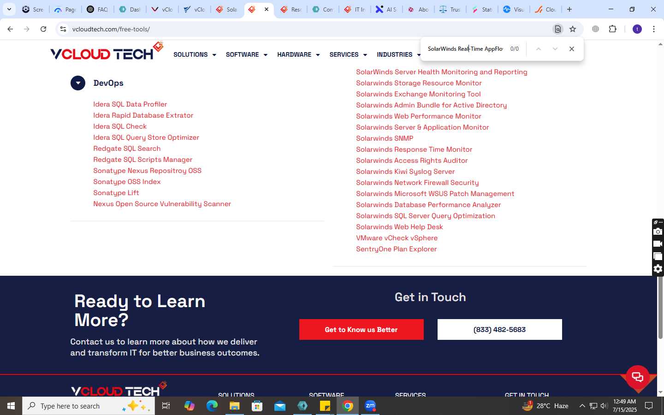Open VMware vCheck vSphere link

[397, 238]
